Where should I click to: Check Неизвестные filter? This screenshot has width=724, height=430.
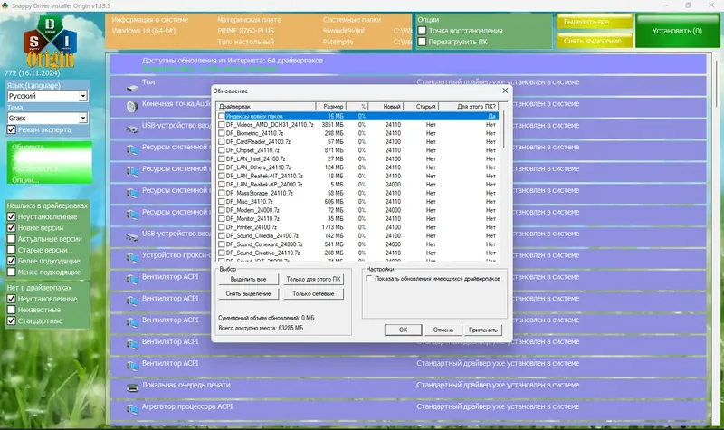click(x=12, y=310)
